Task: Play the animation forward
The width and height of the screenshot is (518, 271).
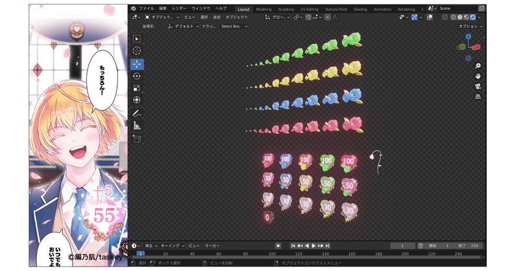Action: 313,246
